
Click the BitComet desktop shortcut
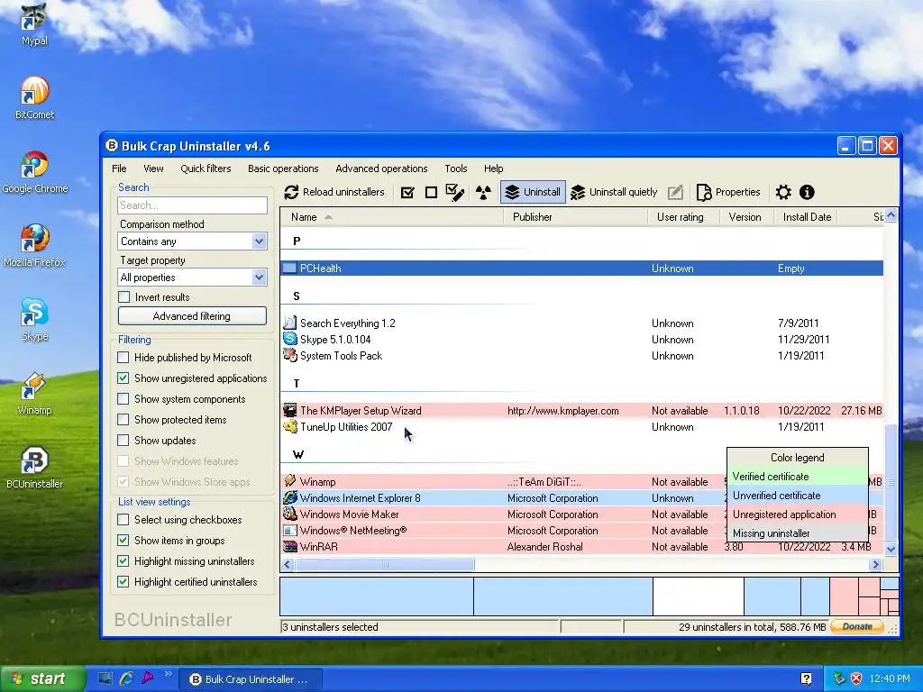[34, 97]
